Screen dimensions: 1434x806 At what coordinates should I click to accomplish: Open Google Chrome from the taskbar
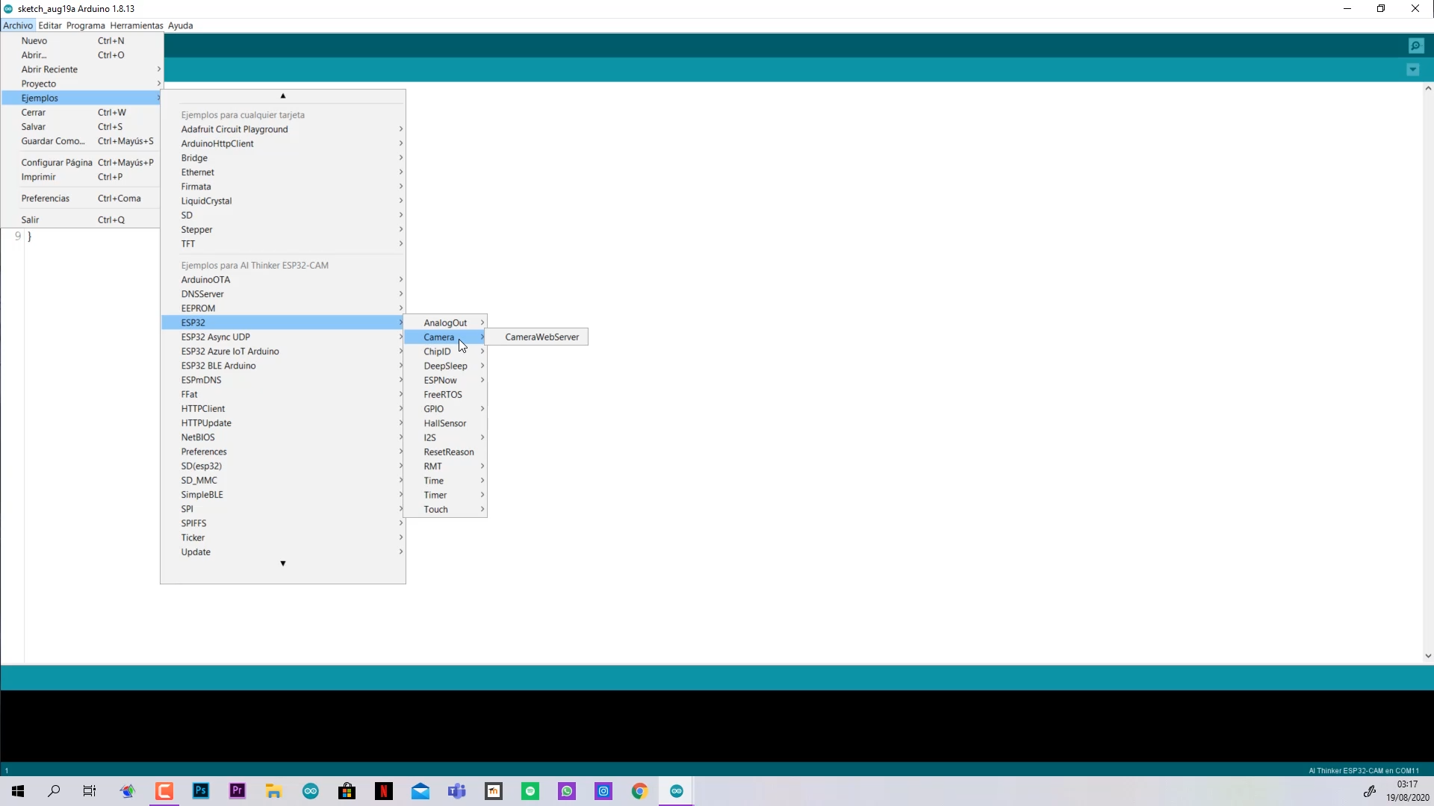tap(639, 791)
